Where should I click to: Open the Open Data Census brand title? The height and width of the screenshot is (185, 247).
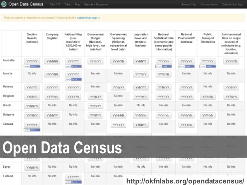point(26,4)
